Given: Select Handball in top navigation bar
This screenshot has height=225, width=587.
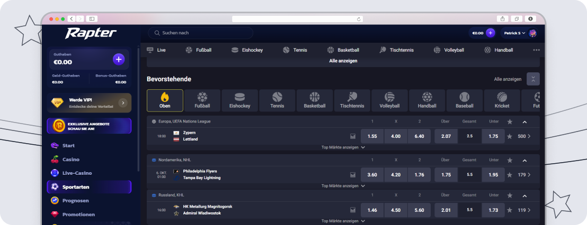Looking at the screenshot, I should 499,50.
